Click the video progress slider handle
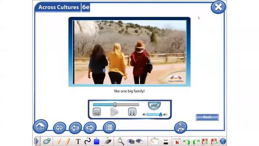Viewport: 259px width, 146px height. coord(115,105)
